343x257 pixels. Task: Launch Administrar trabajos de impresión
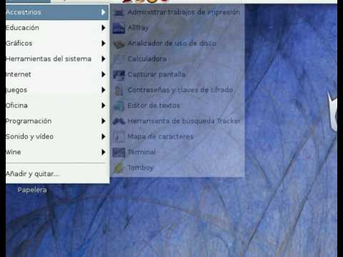point(177,12)
